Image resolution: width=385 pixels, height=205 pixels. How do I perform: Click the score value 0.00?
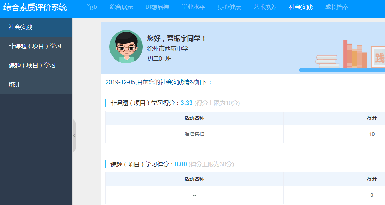coord(181,164)
